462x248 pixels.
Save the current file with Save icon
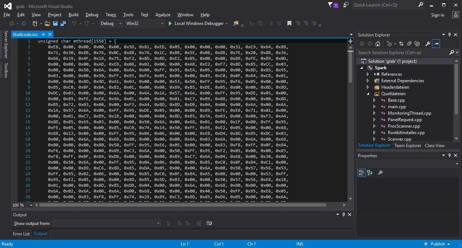click(x=55, y=23)
